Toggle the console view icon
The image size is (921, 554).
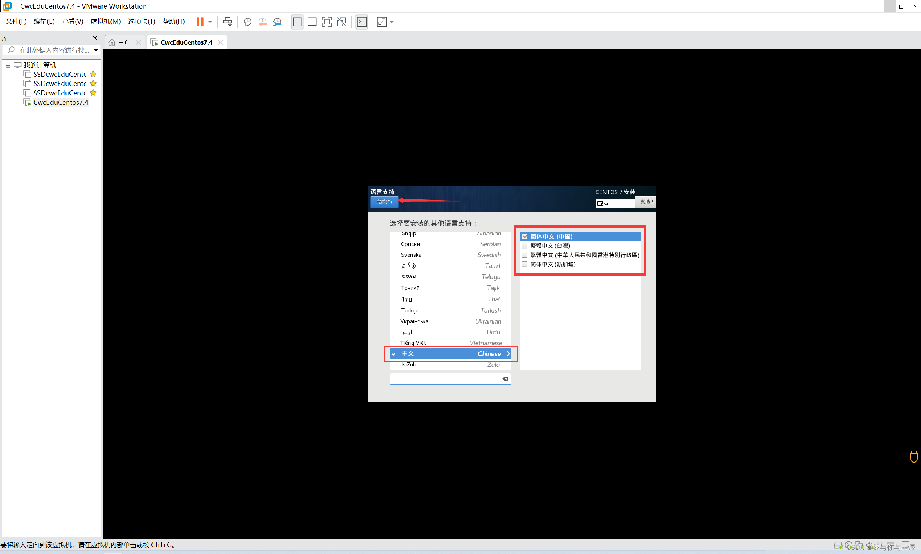362,22
